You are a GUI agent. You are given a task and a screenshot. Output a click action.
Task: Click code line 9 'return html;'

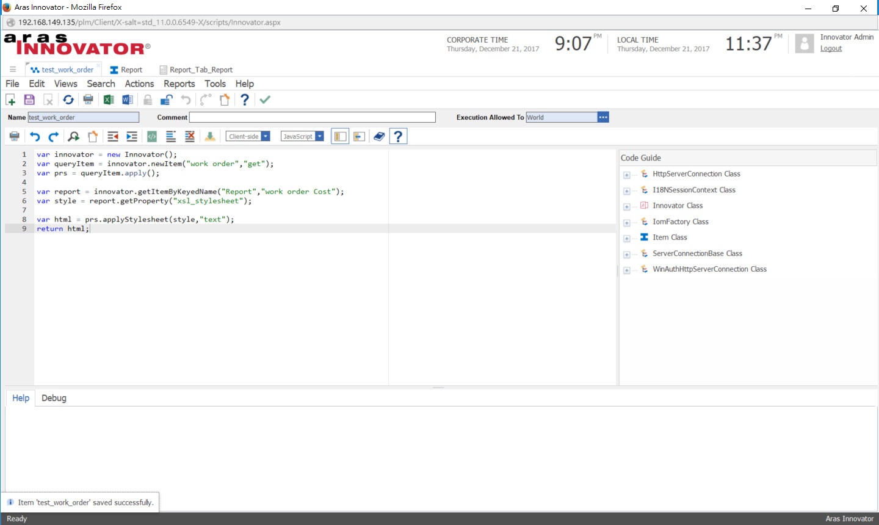[62, 228]
